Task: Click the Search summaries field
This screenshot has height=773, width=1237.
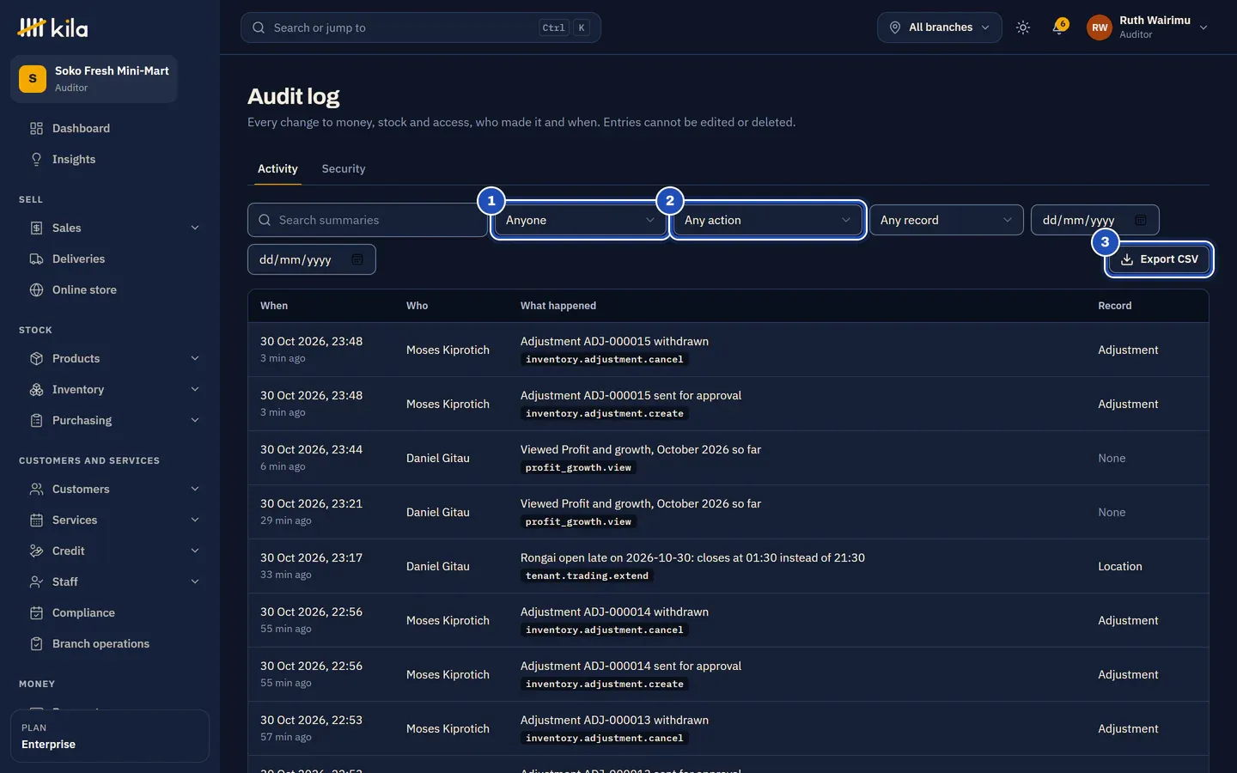Action: (x=368, y=220)
